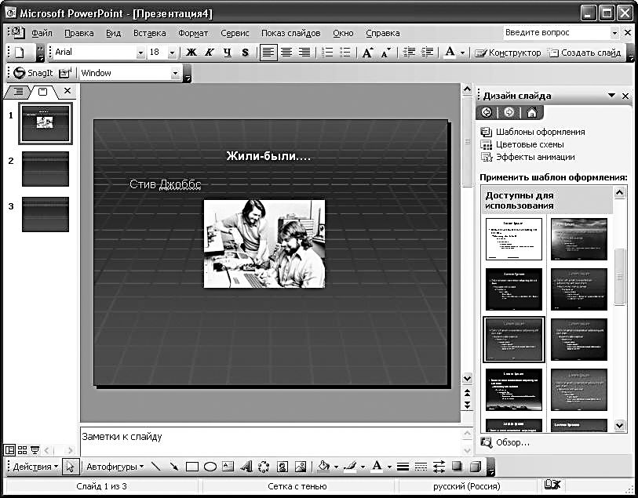Open the Формат menu
638x498 pixels.
(192, 33)
